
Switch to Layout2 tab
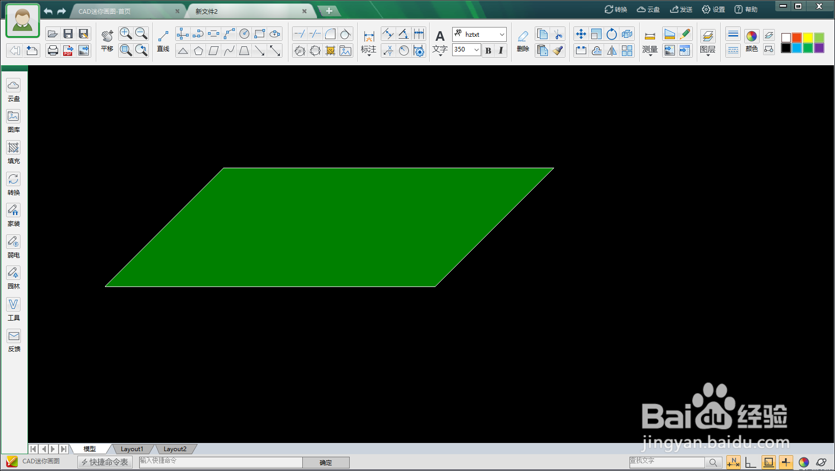pos(175,449)
